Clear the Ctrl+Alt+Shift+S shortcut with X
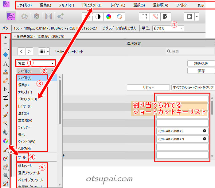The height and width of the screenshot is (188, 215). (x=205, y=131)
